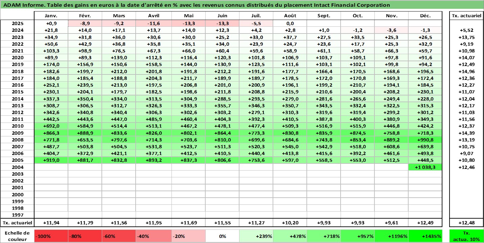Image resolution: width=484 pixels, height=243 pixels.
Task: Click the top-right Tx. actuariel column header
Action: click(466, 16)
